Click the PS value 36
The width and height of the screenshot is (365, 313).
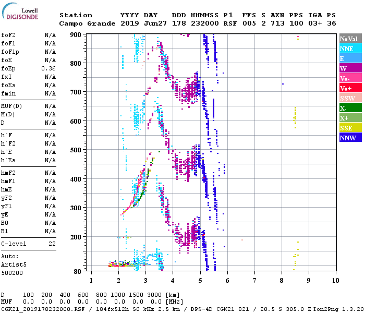click(331, 23)
